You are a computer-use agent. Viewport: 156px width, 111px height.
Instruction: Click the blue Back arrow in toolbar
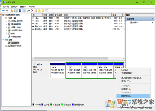3,10
